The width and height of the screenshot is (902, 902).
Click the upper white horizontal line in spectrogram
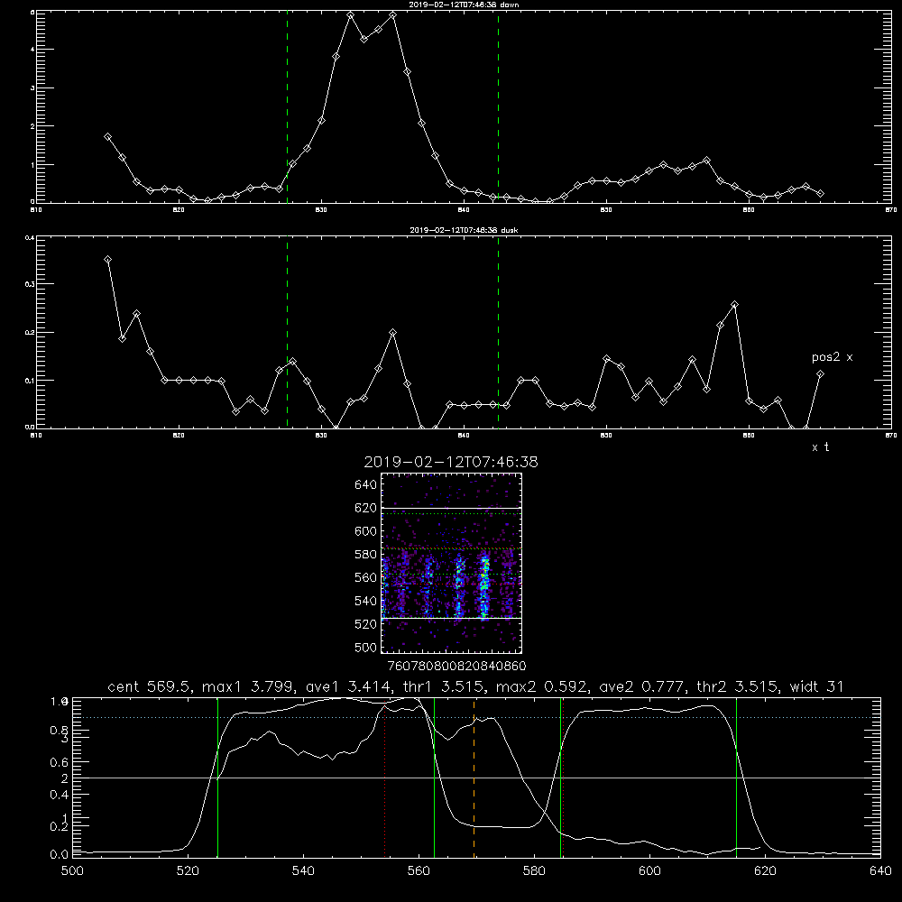(452, 508)
